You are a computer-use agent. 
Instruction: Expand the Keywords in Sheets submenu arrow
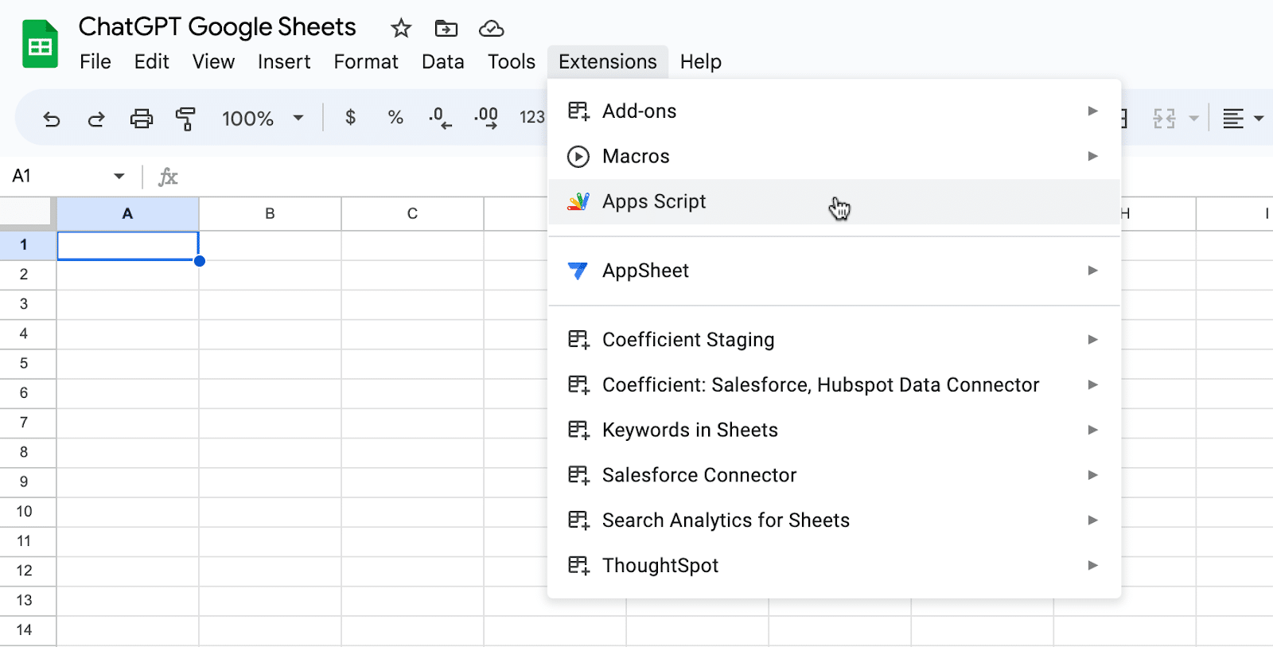(x=1093, y=430)
